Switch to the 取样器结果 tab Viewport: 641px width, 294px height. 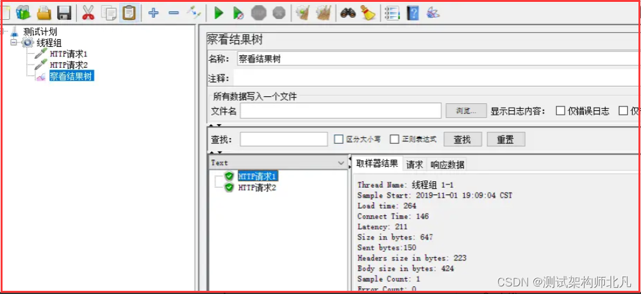[x=377, y=163]
